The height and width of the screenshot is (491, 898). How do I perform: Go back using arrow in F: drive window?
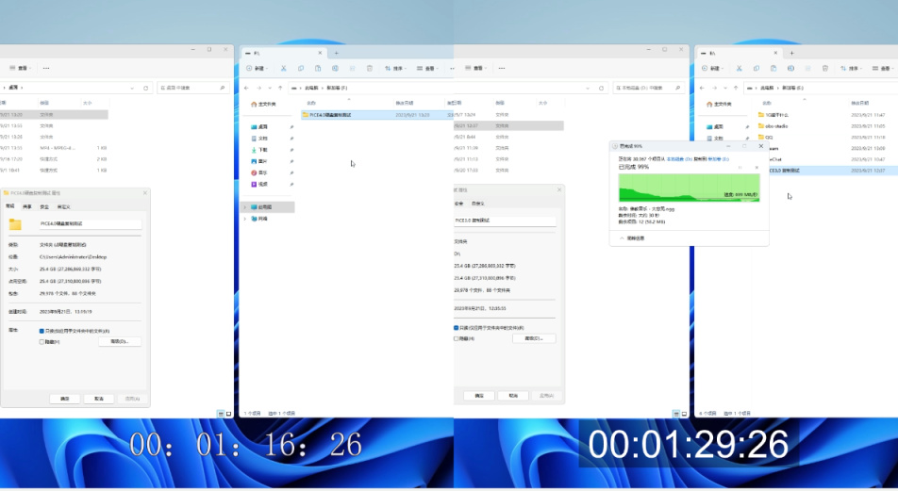247,88
